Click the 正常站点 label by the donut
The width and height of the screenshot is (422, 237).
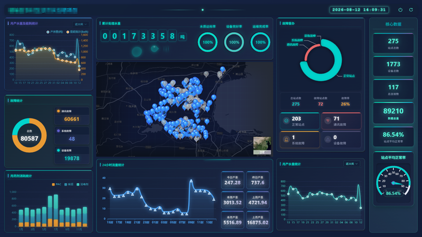pos(349,76)
